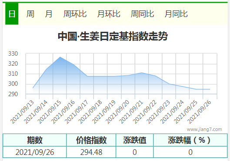Click the 0 value under 涨跌值
The height and width of the screenshot is (161, 230).
(x=135, y=152)
